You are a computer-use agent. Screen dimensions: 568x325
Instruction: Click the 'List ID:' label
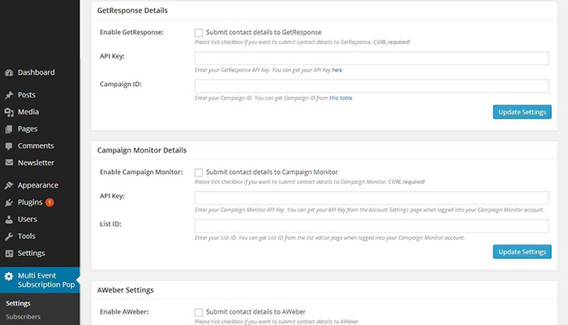[x=110, y=223]
